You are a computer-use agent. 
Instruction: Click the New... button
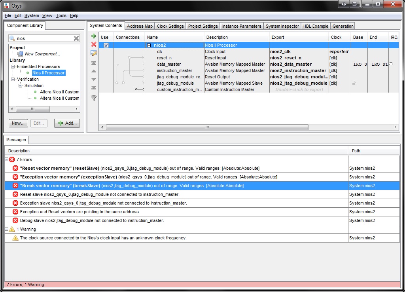[x=18, y=123]
